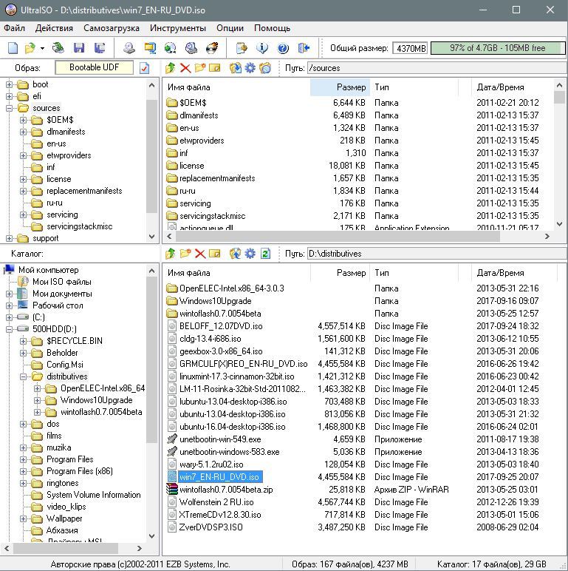Viewport: 568px width, 571px height.
Task: Click the Up folder icon in image toolbar
Action: pos(170,68)
